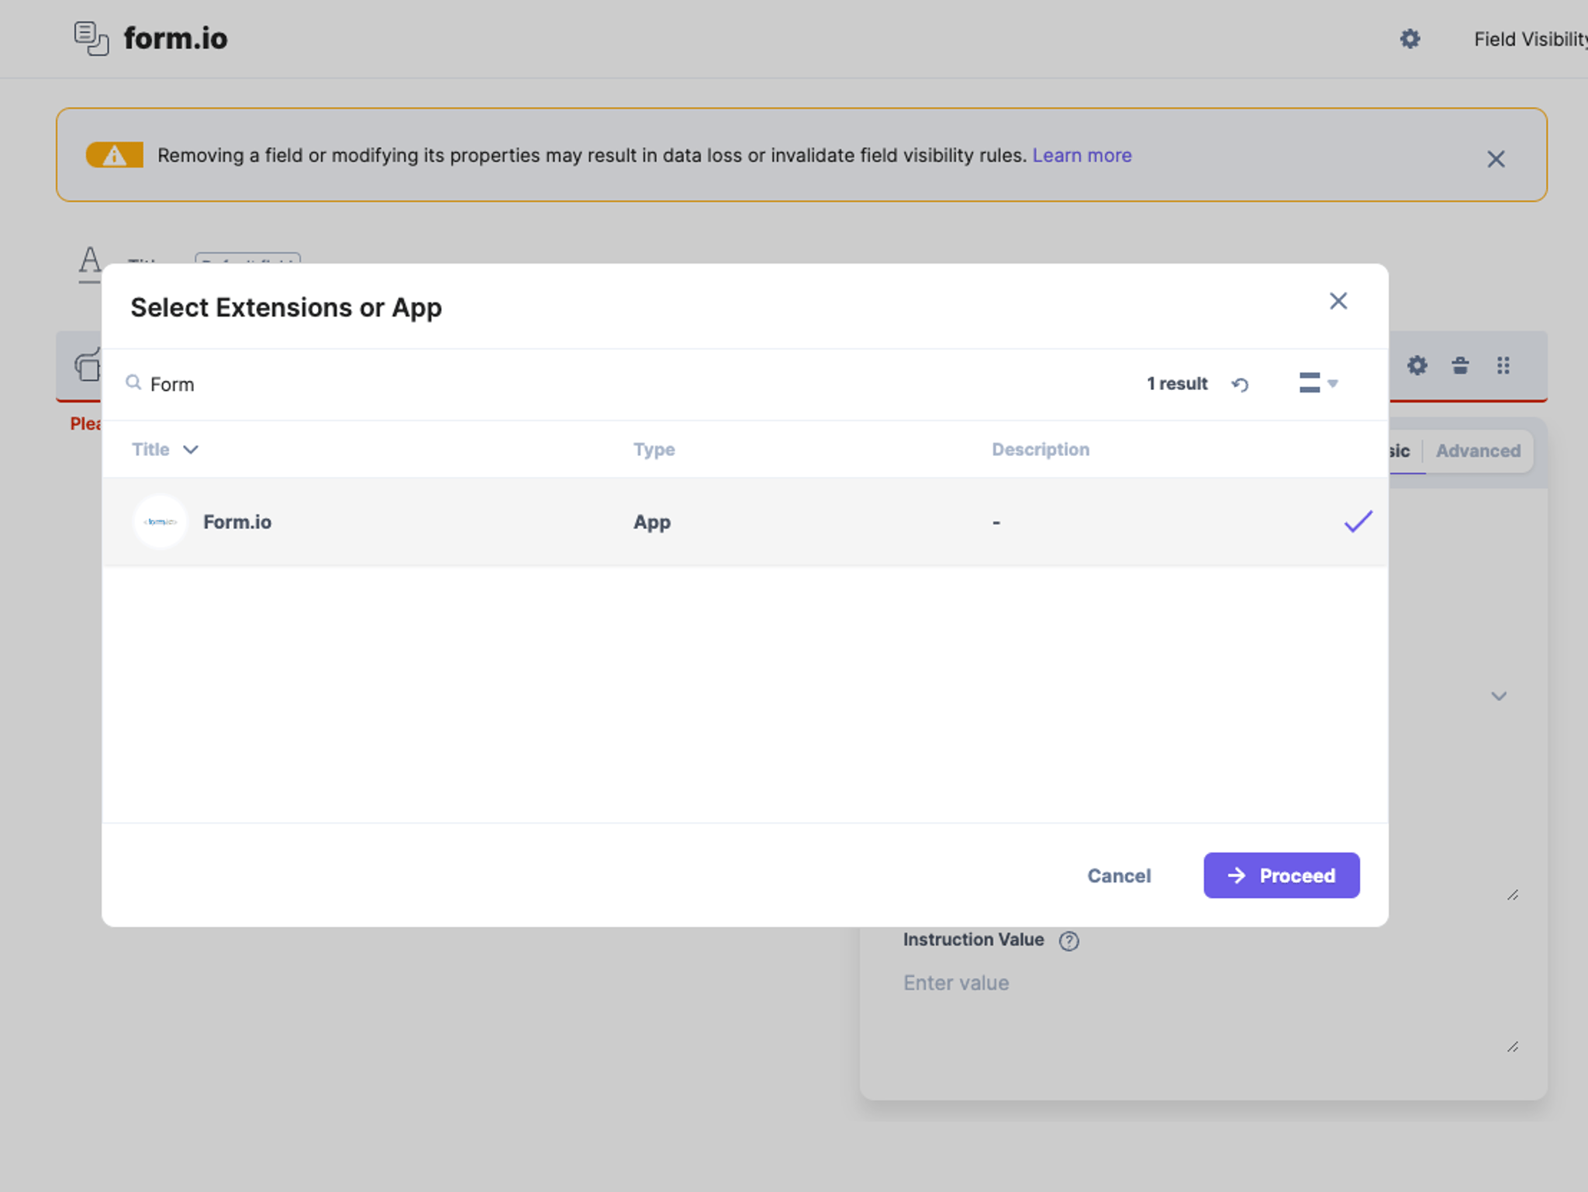The width and height of the screenshot is (1588, 1192).
Task: Click the Form.io app logo thumbnail
Action: click(x=161, y=522)
